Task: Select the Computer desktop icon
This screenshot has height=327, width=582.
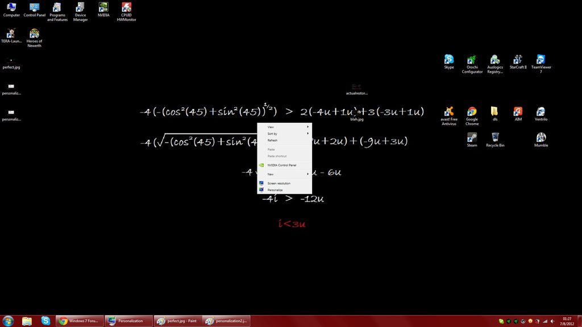Action: coord(11,10)
